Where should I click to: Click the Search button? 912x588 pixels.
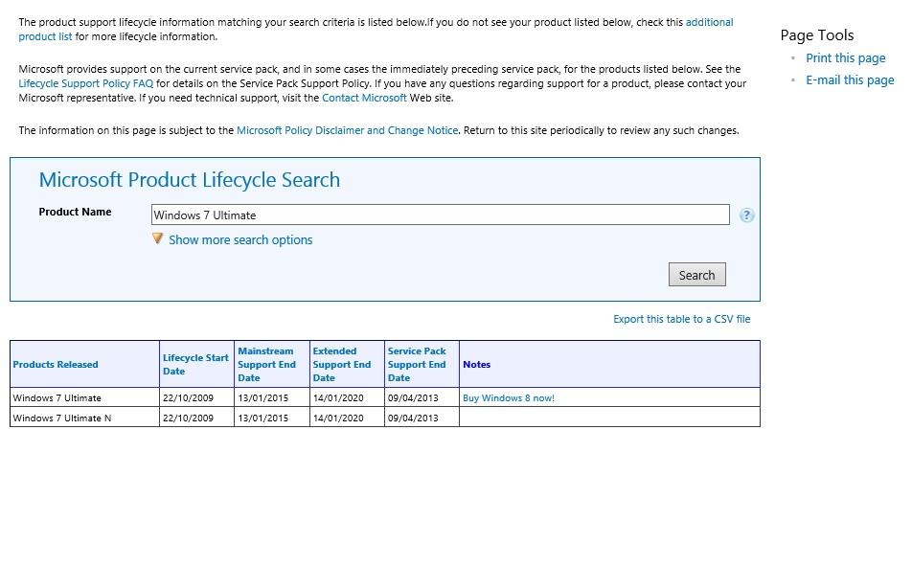tap(696, 275)
